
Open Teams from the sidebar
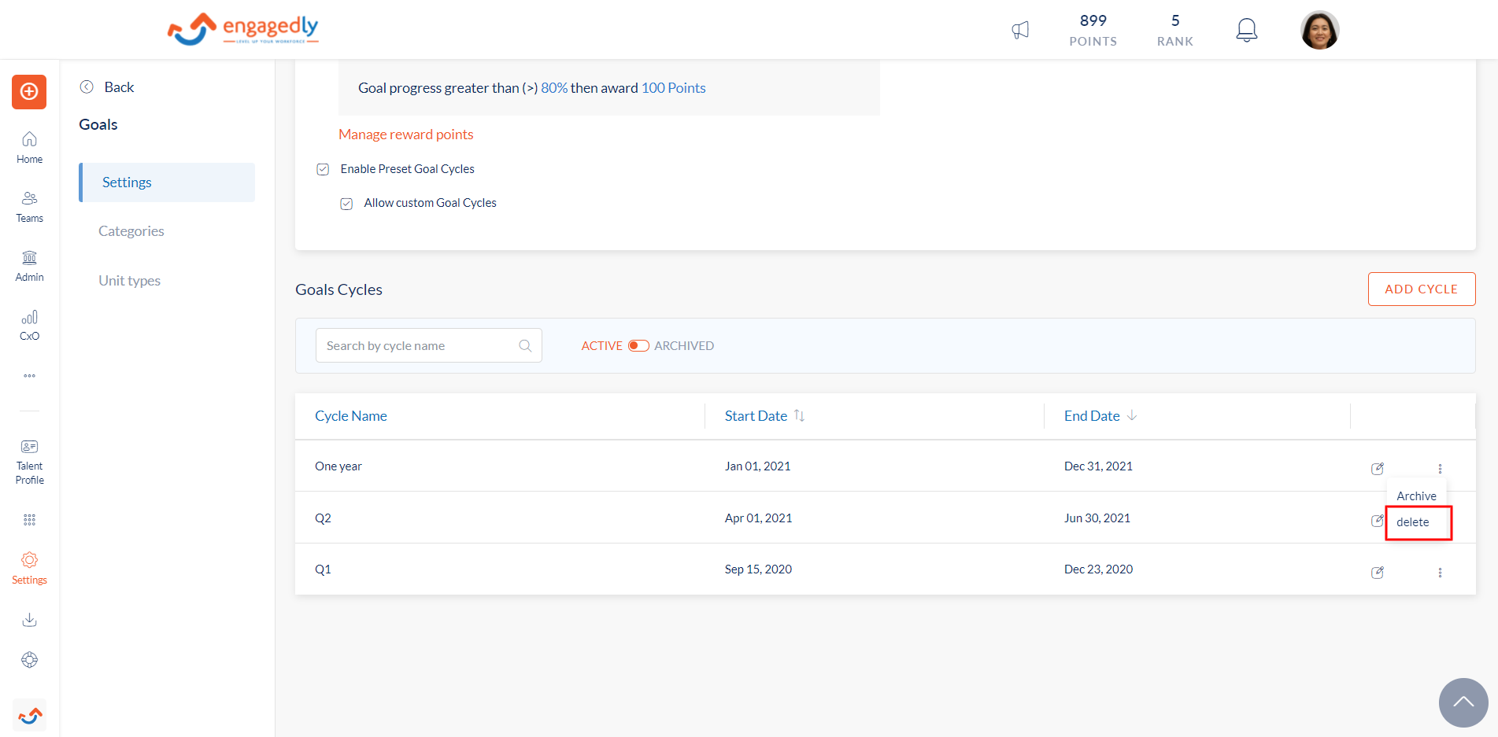[29, 207]
